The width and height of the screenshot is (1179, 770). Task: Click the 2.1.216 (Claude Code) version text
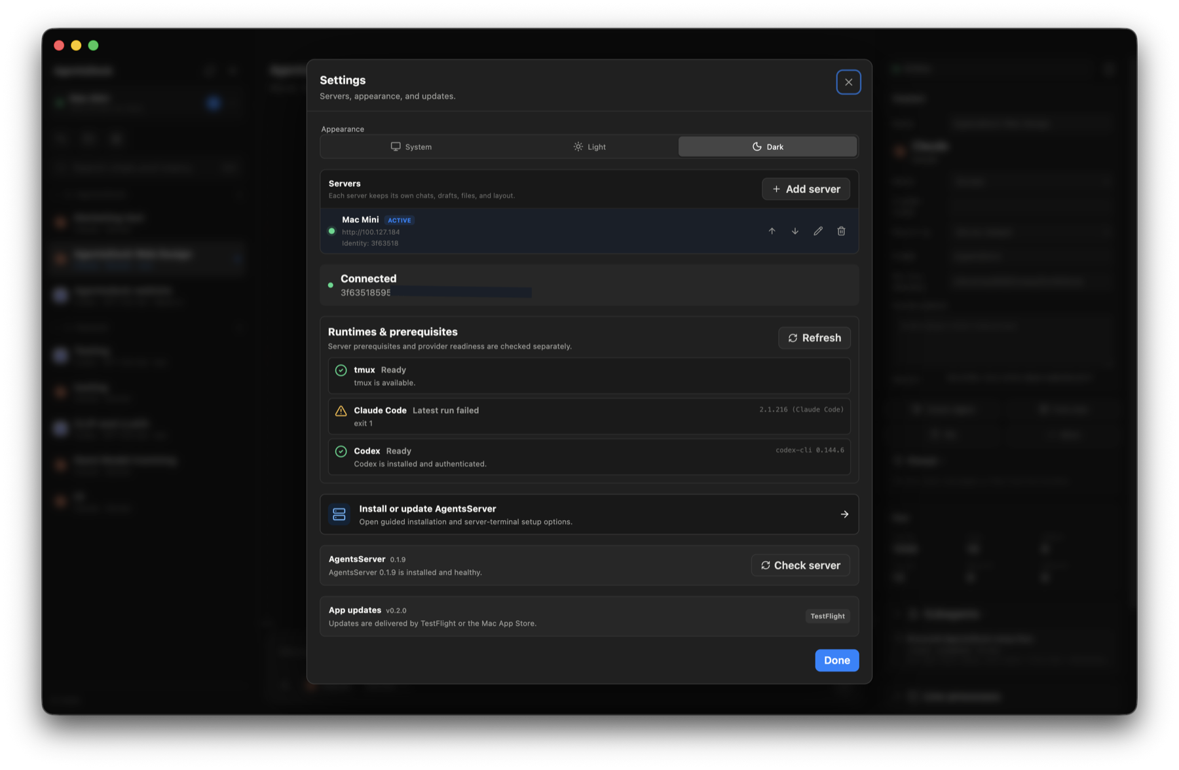(801, 410)
